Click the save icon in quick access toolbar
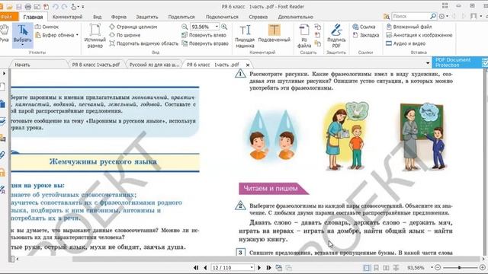This screenshot has height=274, width=488. click(18, 7)
